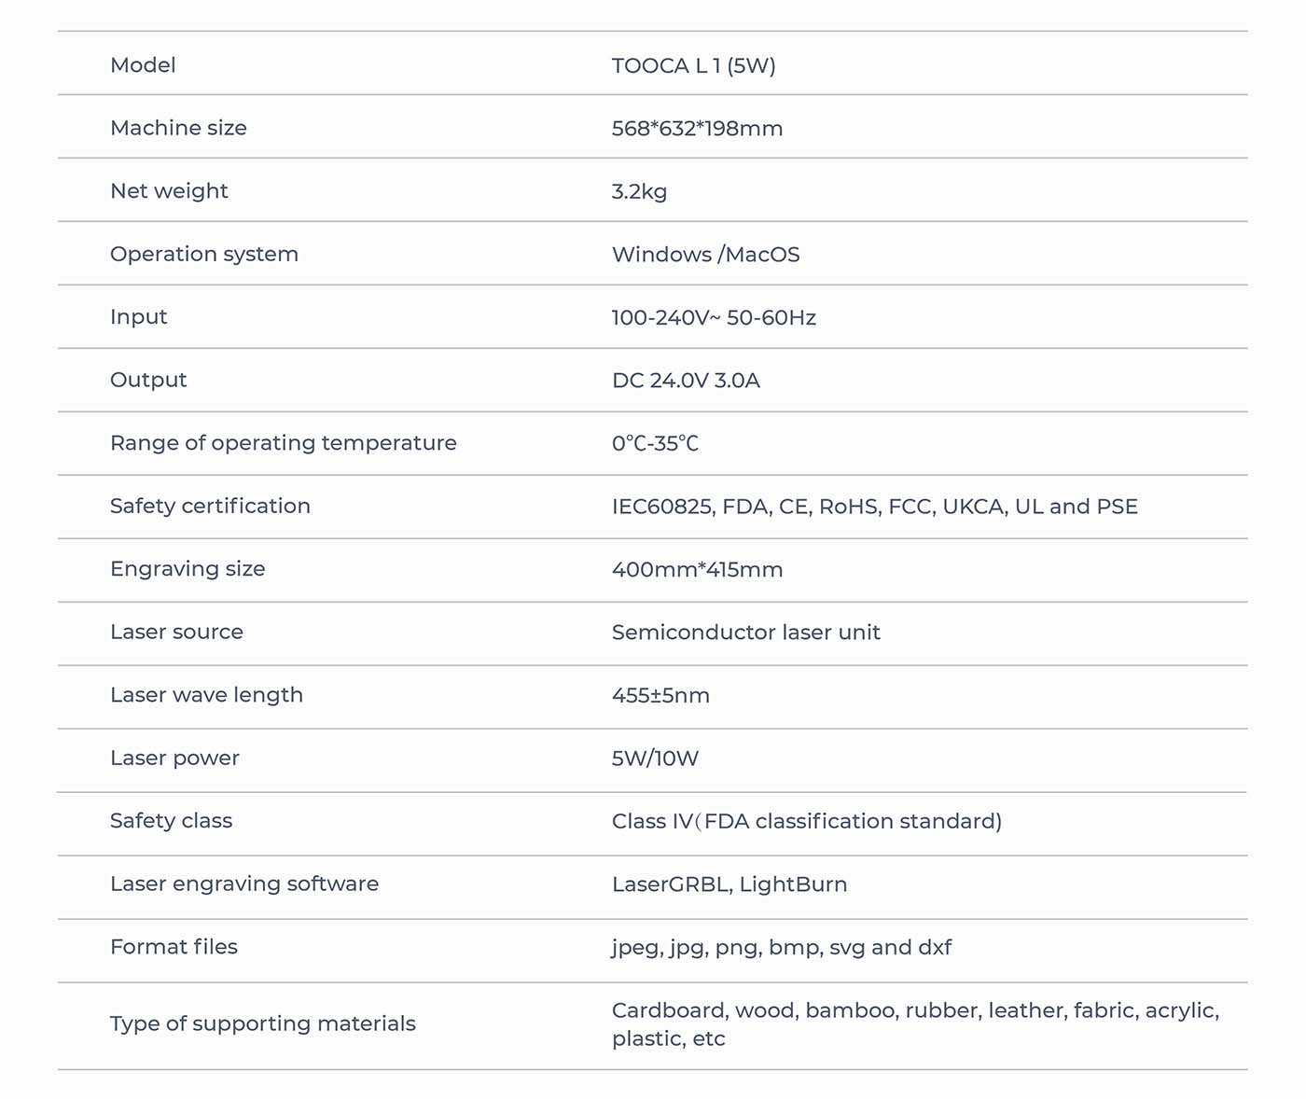Select the '100-240V~ 50-60Hz' input value

click(714, 318)
